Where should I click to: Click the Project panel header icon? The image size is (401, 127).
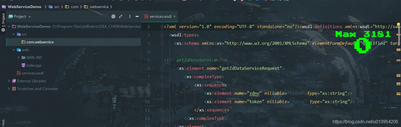11,16
